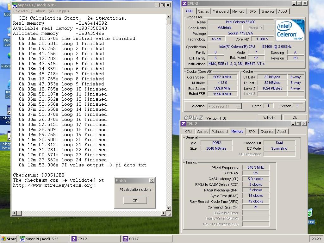Viewport: 324px width, 243px height.
Task: Click the Instructions field MMX, SSE text
Action: tap(255, 64)
